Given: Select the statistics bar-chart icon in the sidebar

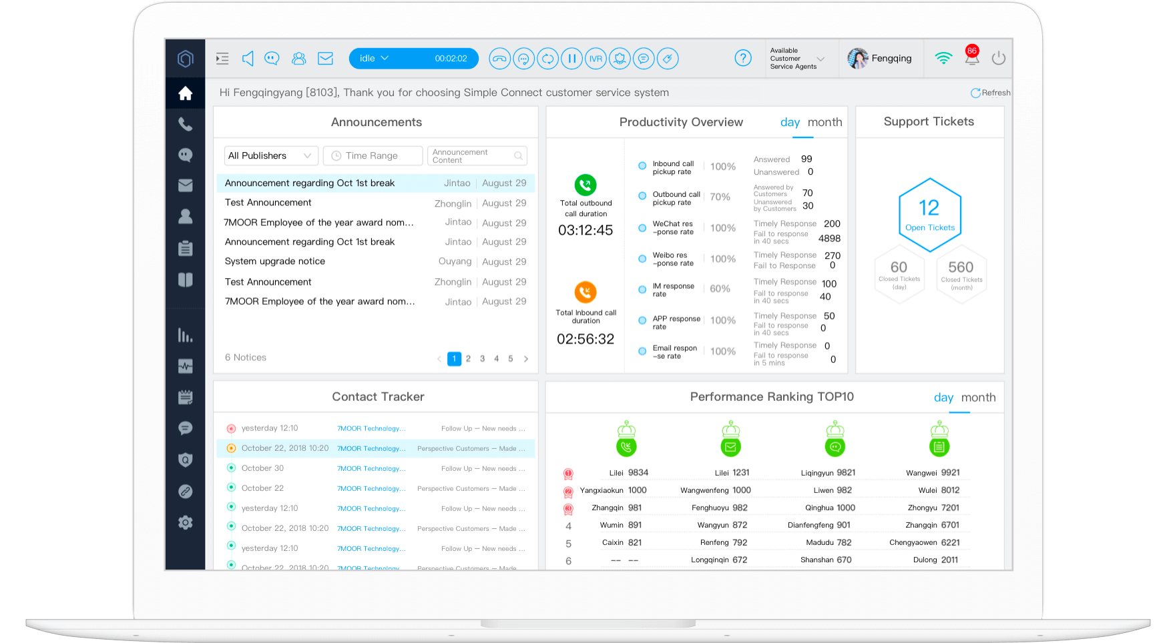Looking at the screenshot, I should 185,336.
